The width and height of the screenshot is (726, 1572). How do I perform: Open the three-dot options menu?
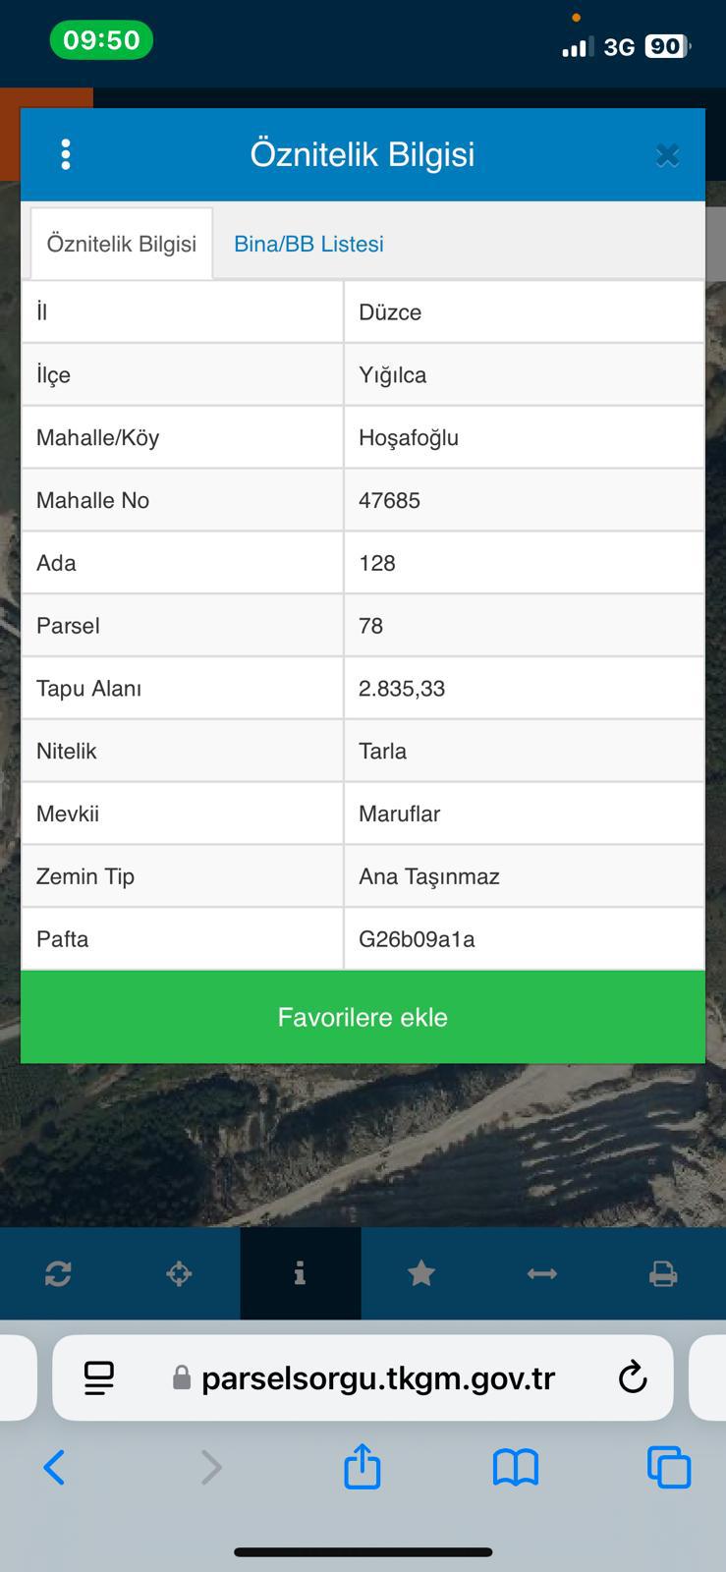click(x=66, y=155)
